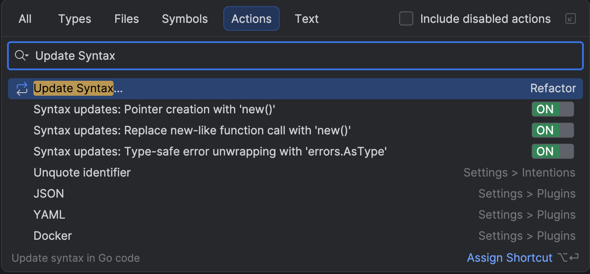
Task: Open the Files tab
Action: [127, 19]
